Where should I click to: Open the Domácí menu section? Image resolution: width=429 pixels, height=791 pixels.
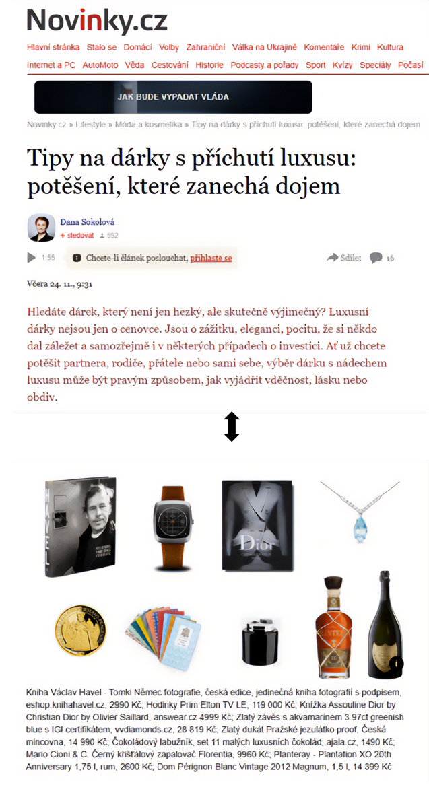138,47
